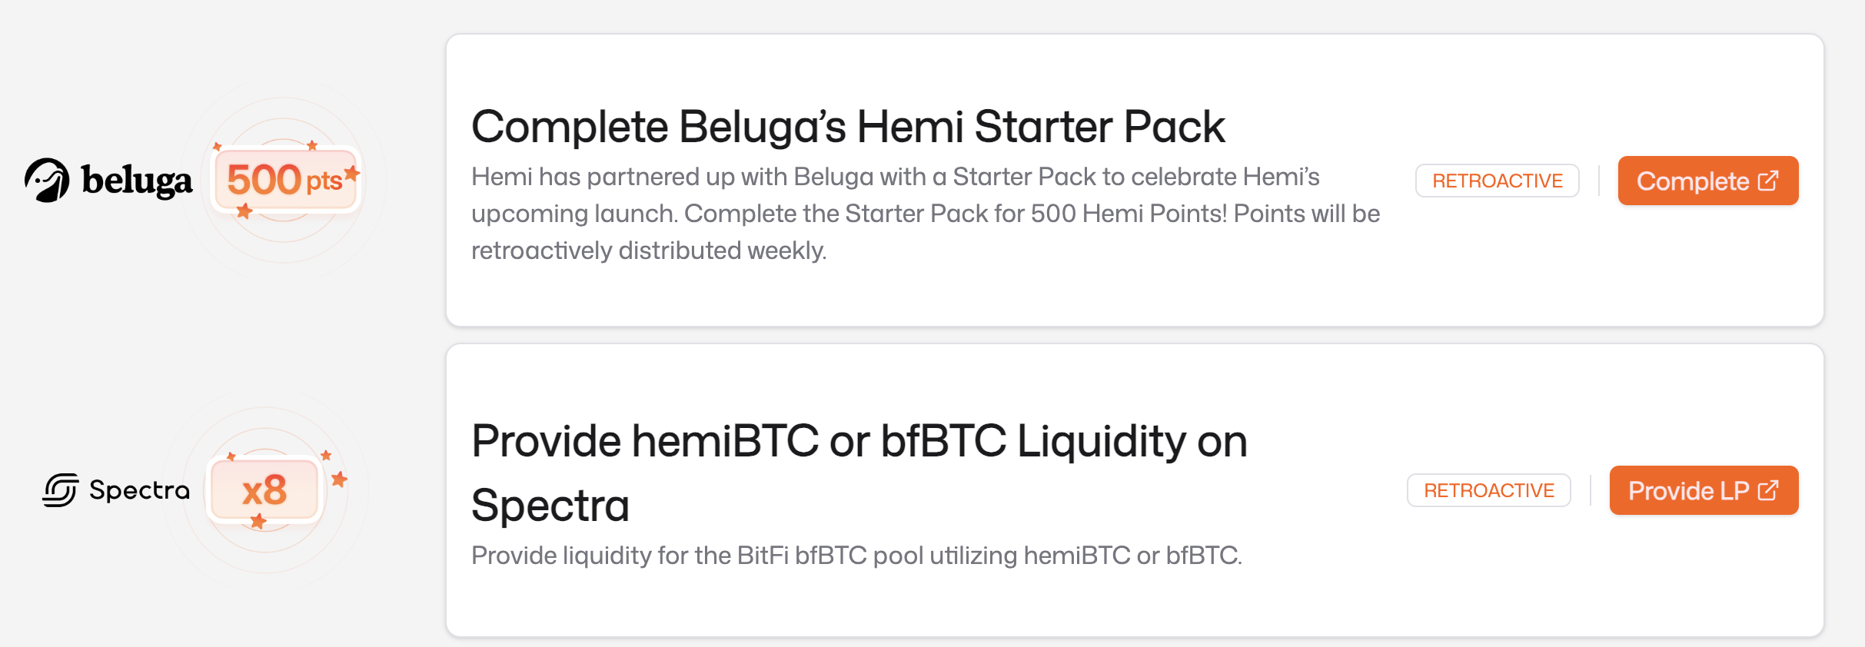The image size is (1865, 647).
Task: Click the x8 multiplier badge
Action: tap(264, 489)
